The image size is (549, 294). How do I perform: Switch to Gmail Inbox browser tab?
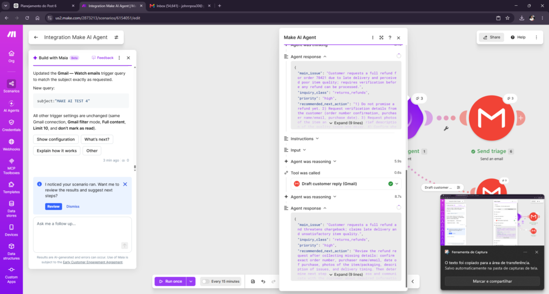[x=180, y=6]
